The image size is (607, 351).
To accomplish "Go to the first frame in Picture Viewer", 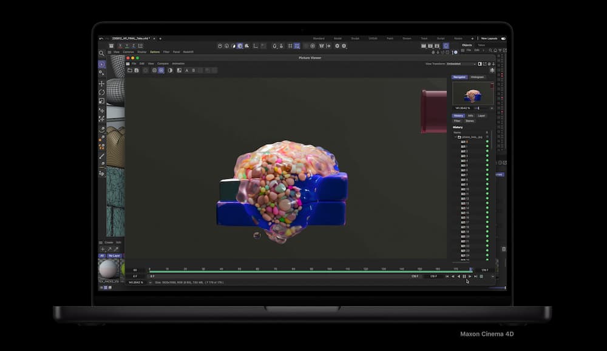I will pyautogui.click(x=447, y=276).
